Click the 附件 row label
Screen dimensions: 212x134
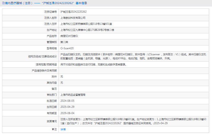pyautogui.click(x=54, y=76)
